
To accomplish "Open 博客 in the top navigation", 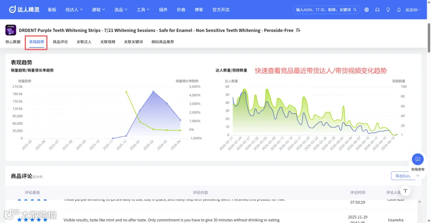I will point(199,10).
